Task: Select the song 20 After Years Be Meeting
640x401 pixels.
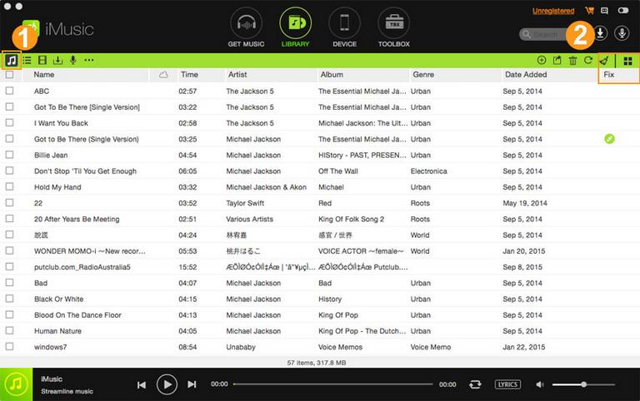Action: click(77, 220)
